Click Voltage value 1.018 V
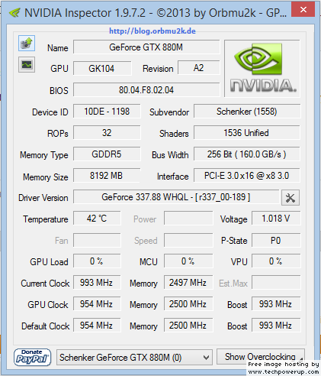 coord(276,219)
